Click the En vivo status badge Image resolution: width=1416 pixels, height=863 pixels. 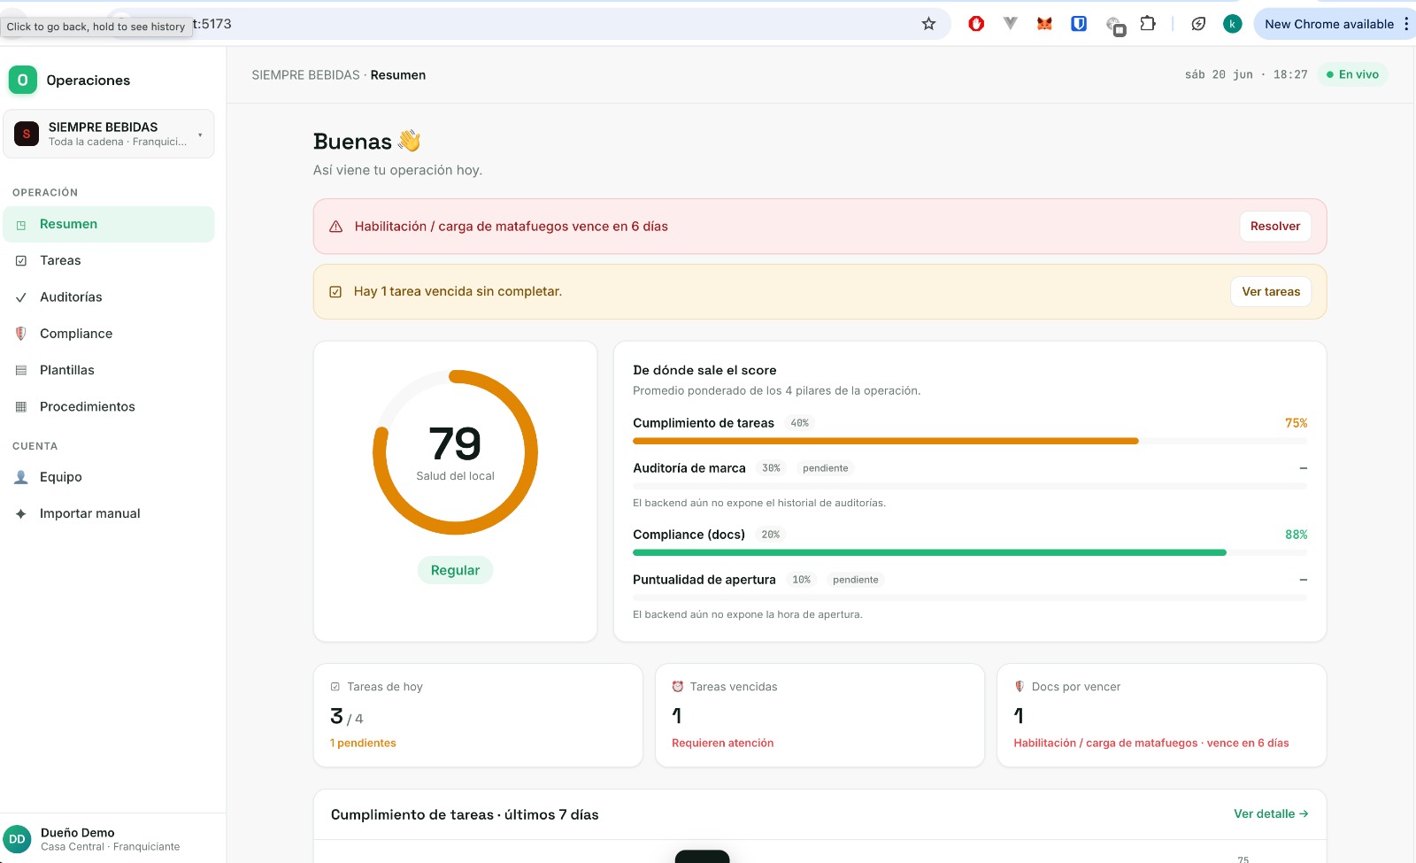click(1352, 74)
